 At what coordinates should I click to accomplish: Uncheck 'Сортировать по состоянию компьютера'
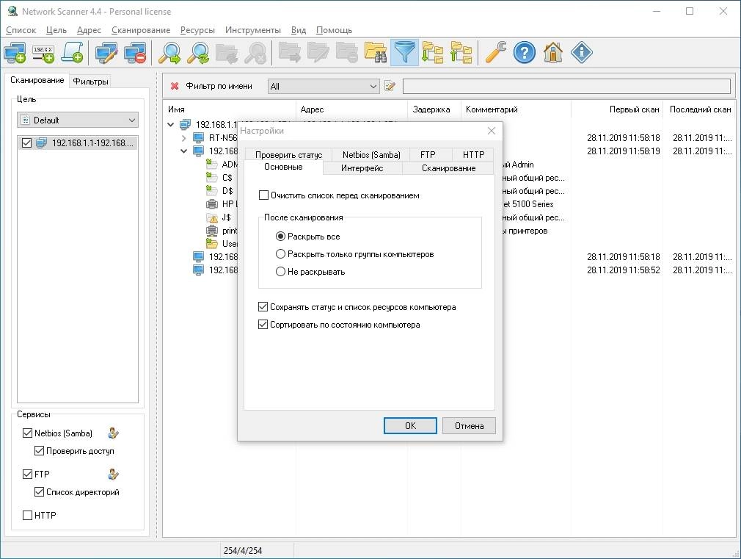click(x=263, y=325)
